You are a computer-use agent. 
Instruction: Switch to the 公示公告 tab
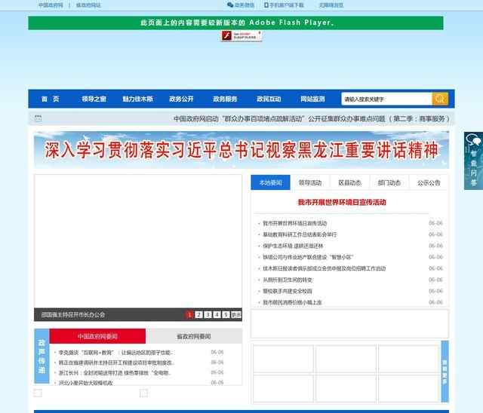429,182
